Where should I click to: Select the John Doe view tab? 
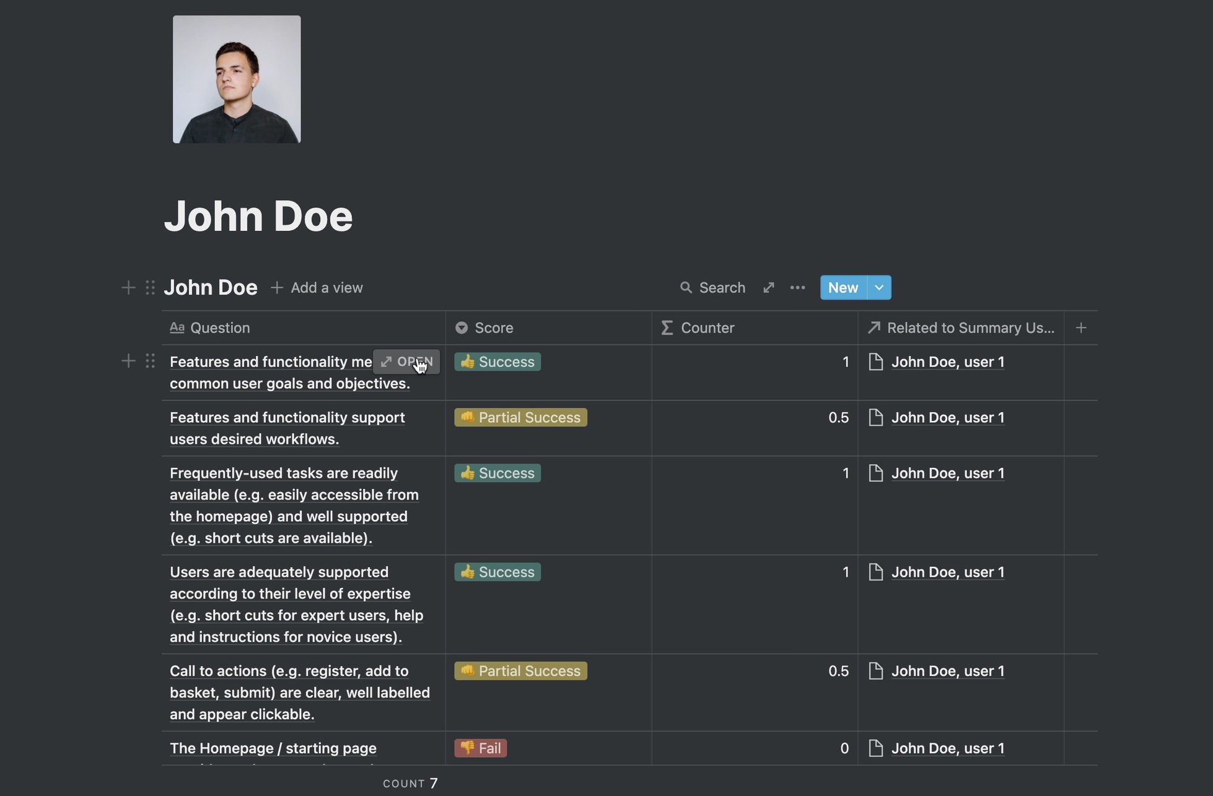pyautogui.click(x=210, y=287)
